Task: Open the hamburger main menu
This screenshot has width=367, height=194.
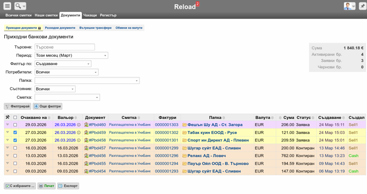Action: (x=8, y=6)
